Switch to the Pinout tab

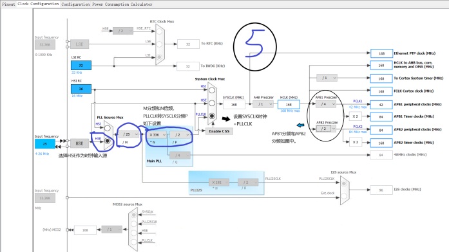coord(8,4)
